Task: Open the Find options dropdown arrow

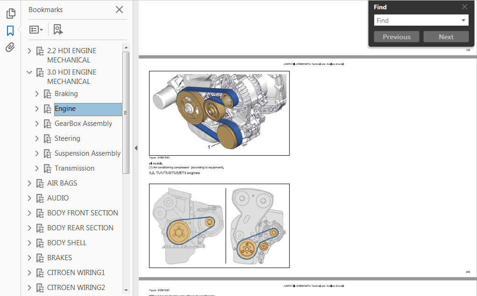Action: (463, 21)
